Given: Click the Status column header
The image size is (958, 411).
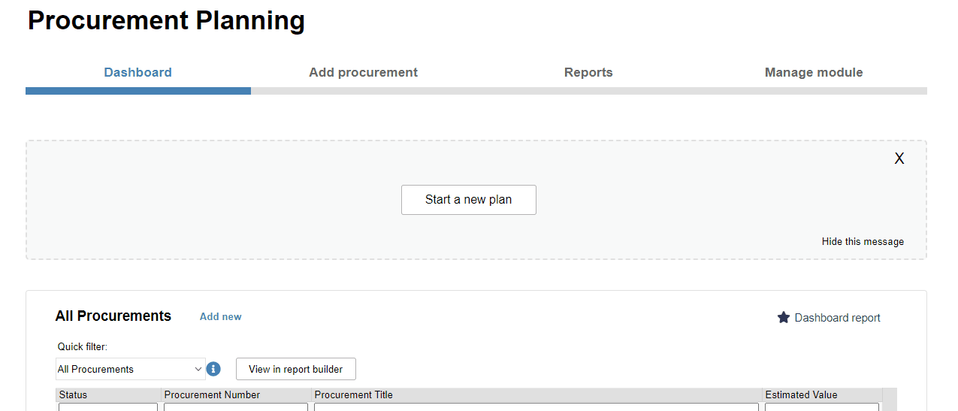Looking at the screenshot, I should coord(108,394).
